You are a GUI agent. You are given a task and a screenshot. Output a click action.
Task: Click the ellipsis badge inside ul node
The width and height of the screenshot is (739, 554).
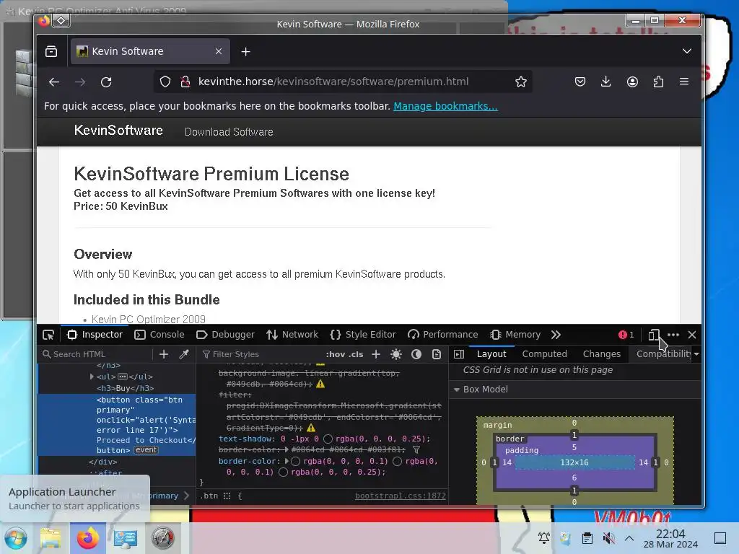[123, 377]
